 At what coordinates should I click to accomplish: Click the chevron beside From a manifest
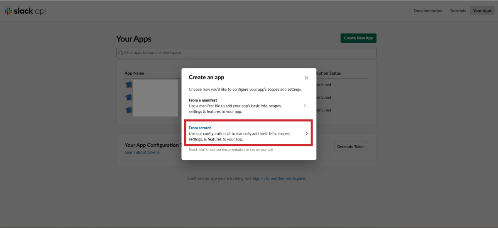(305, 106)
